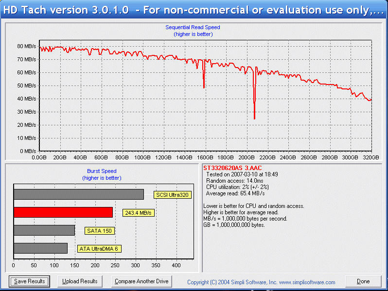This screenshot has width=388, height=291.
Task: Click the 243.4 MB/s yellow label
Action: click(138, 213)
